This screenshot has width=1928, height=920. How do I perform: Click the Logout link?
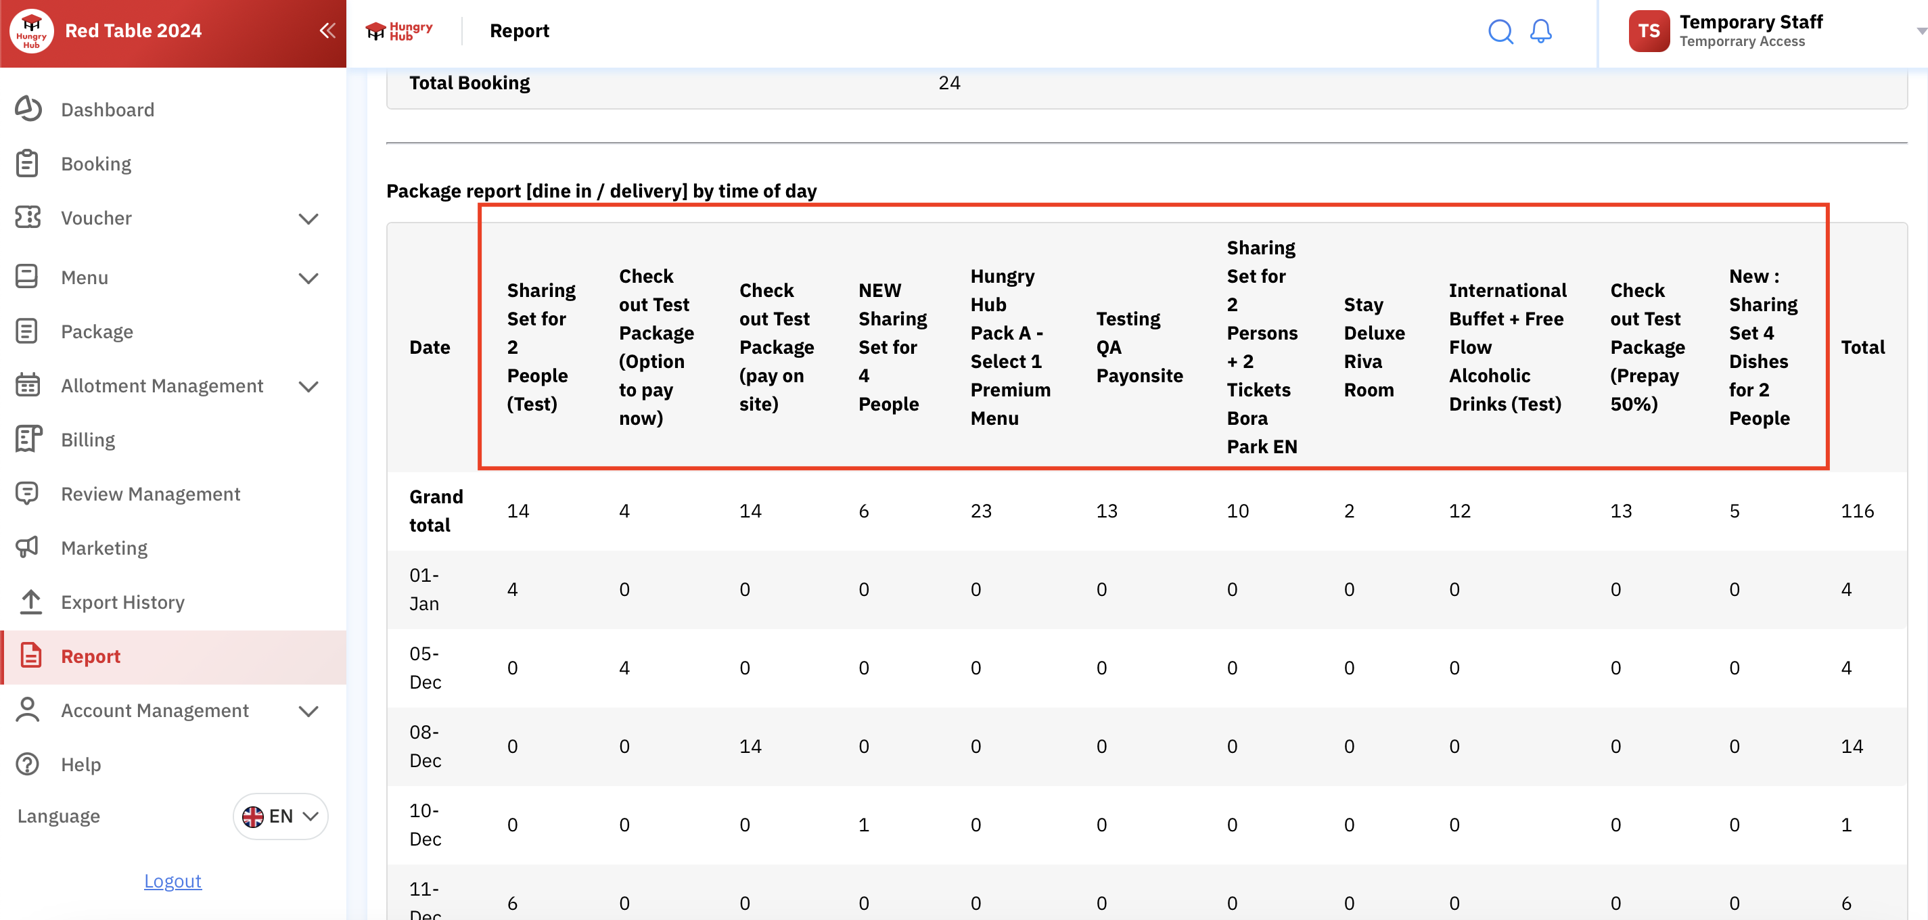coord(172,880)
